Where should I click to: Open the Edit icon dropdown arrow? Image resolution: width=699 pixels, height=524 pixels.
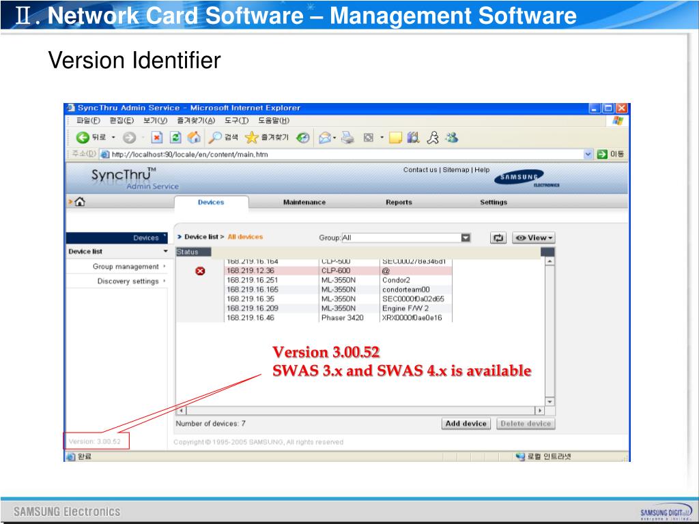pos(382,138)
